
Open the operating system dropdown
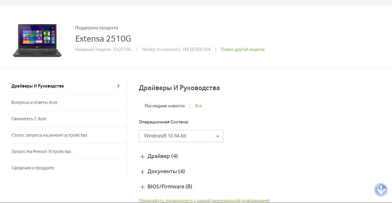(181, 136)
